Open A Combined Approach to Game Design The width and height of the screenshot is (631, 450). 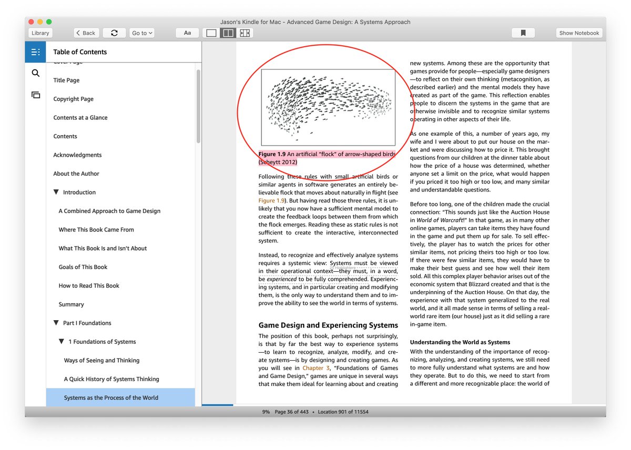(x=109, y=211)
